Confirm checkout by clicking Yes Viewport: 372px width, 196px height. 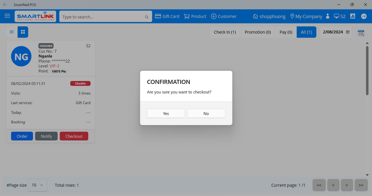pos(166,113)
